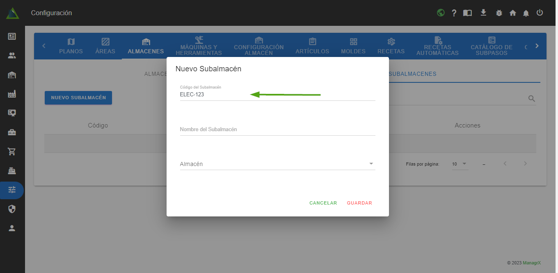
Task: Expand the Almacén dropdown
Action: click(277, 164)
